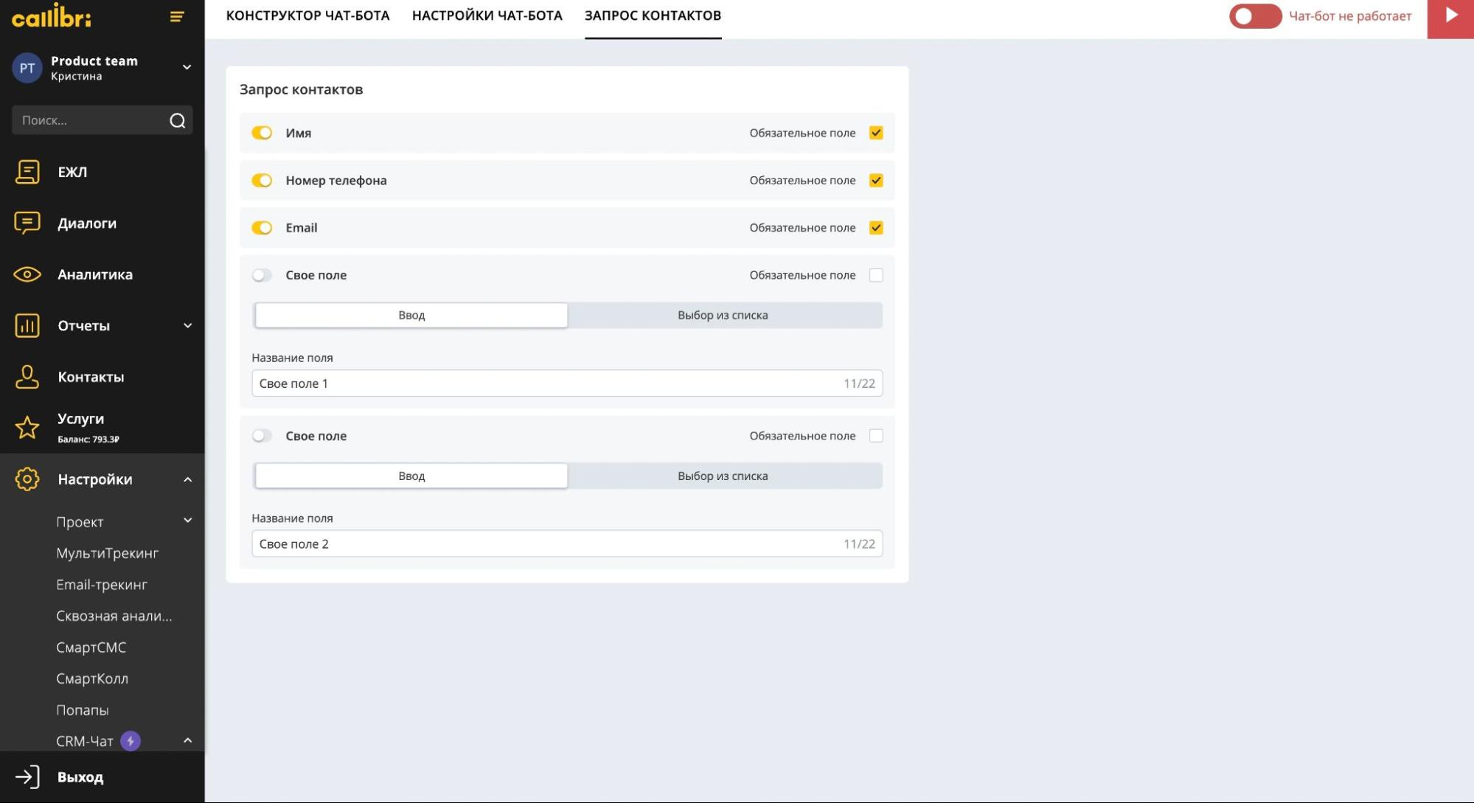Click the search magnifier icon in the sidebar
This screenshot has width=1474, height=803.
[x=177, y=120]
